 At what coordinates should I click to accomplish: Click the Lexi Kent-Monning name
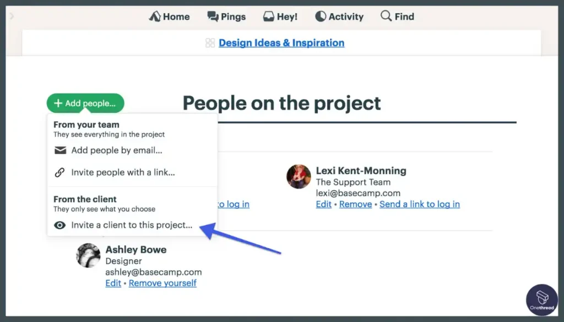pyautogui.click(x=361, y=171)
